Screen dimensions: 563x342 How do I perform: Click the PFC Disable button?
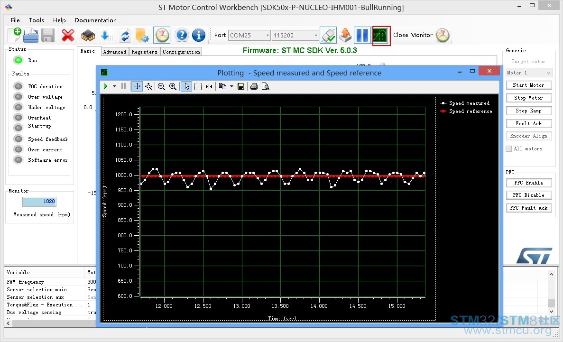click(528, 195)
